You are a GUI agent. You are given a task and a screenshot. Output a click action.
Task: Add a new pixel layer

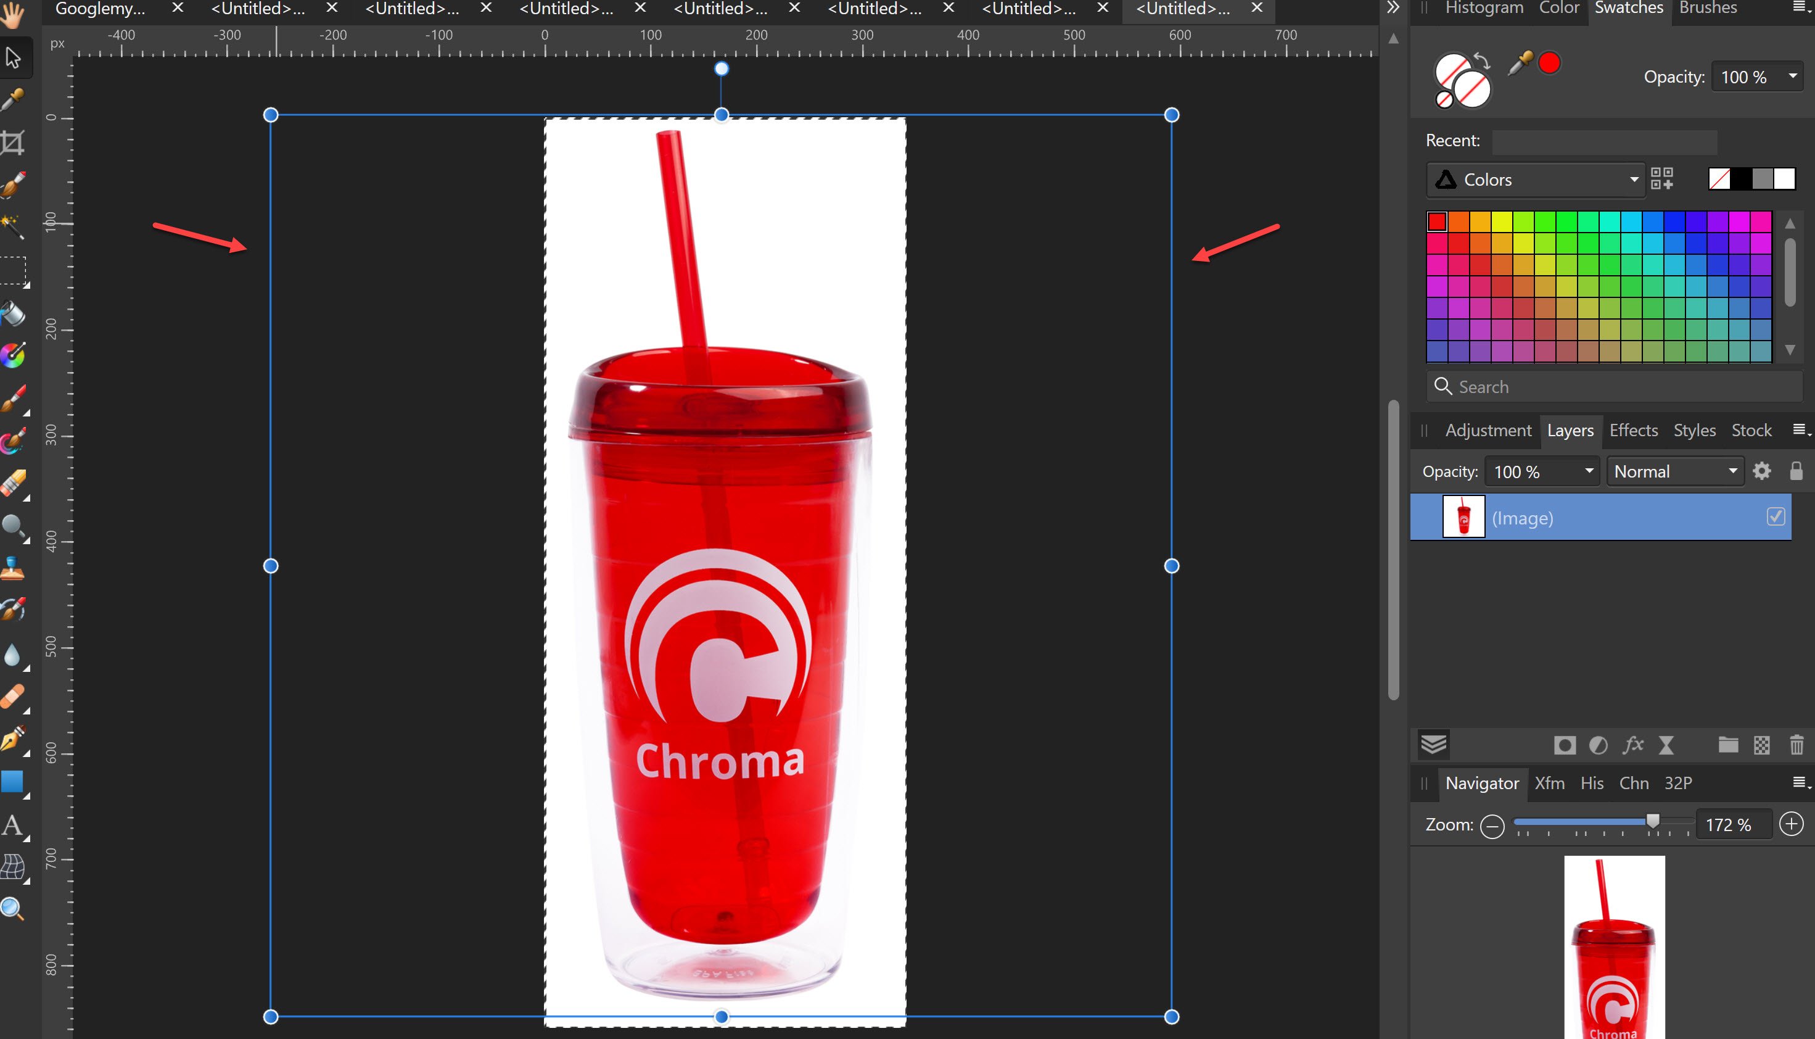coord(1761,746)
